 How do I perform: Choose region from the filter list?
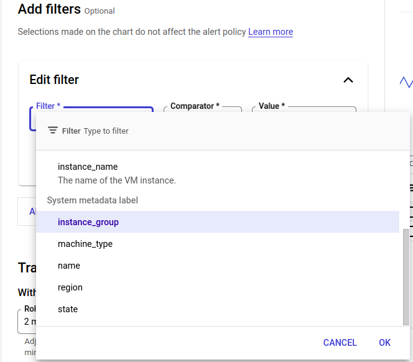tap(70, 287)
